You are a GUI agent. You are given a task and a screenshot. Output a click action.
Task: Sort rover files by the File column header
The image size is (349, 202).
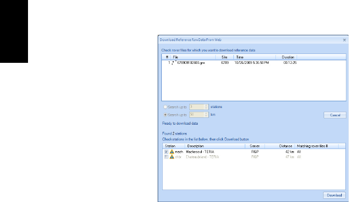click(193, 57)
